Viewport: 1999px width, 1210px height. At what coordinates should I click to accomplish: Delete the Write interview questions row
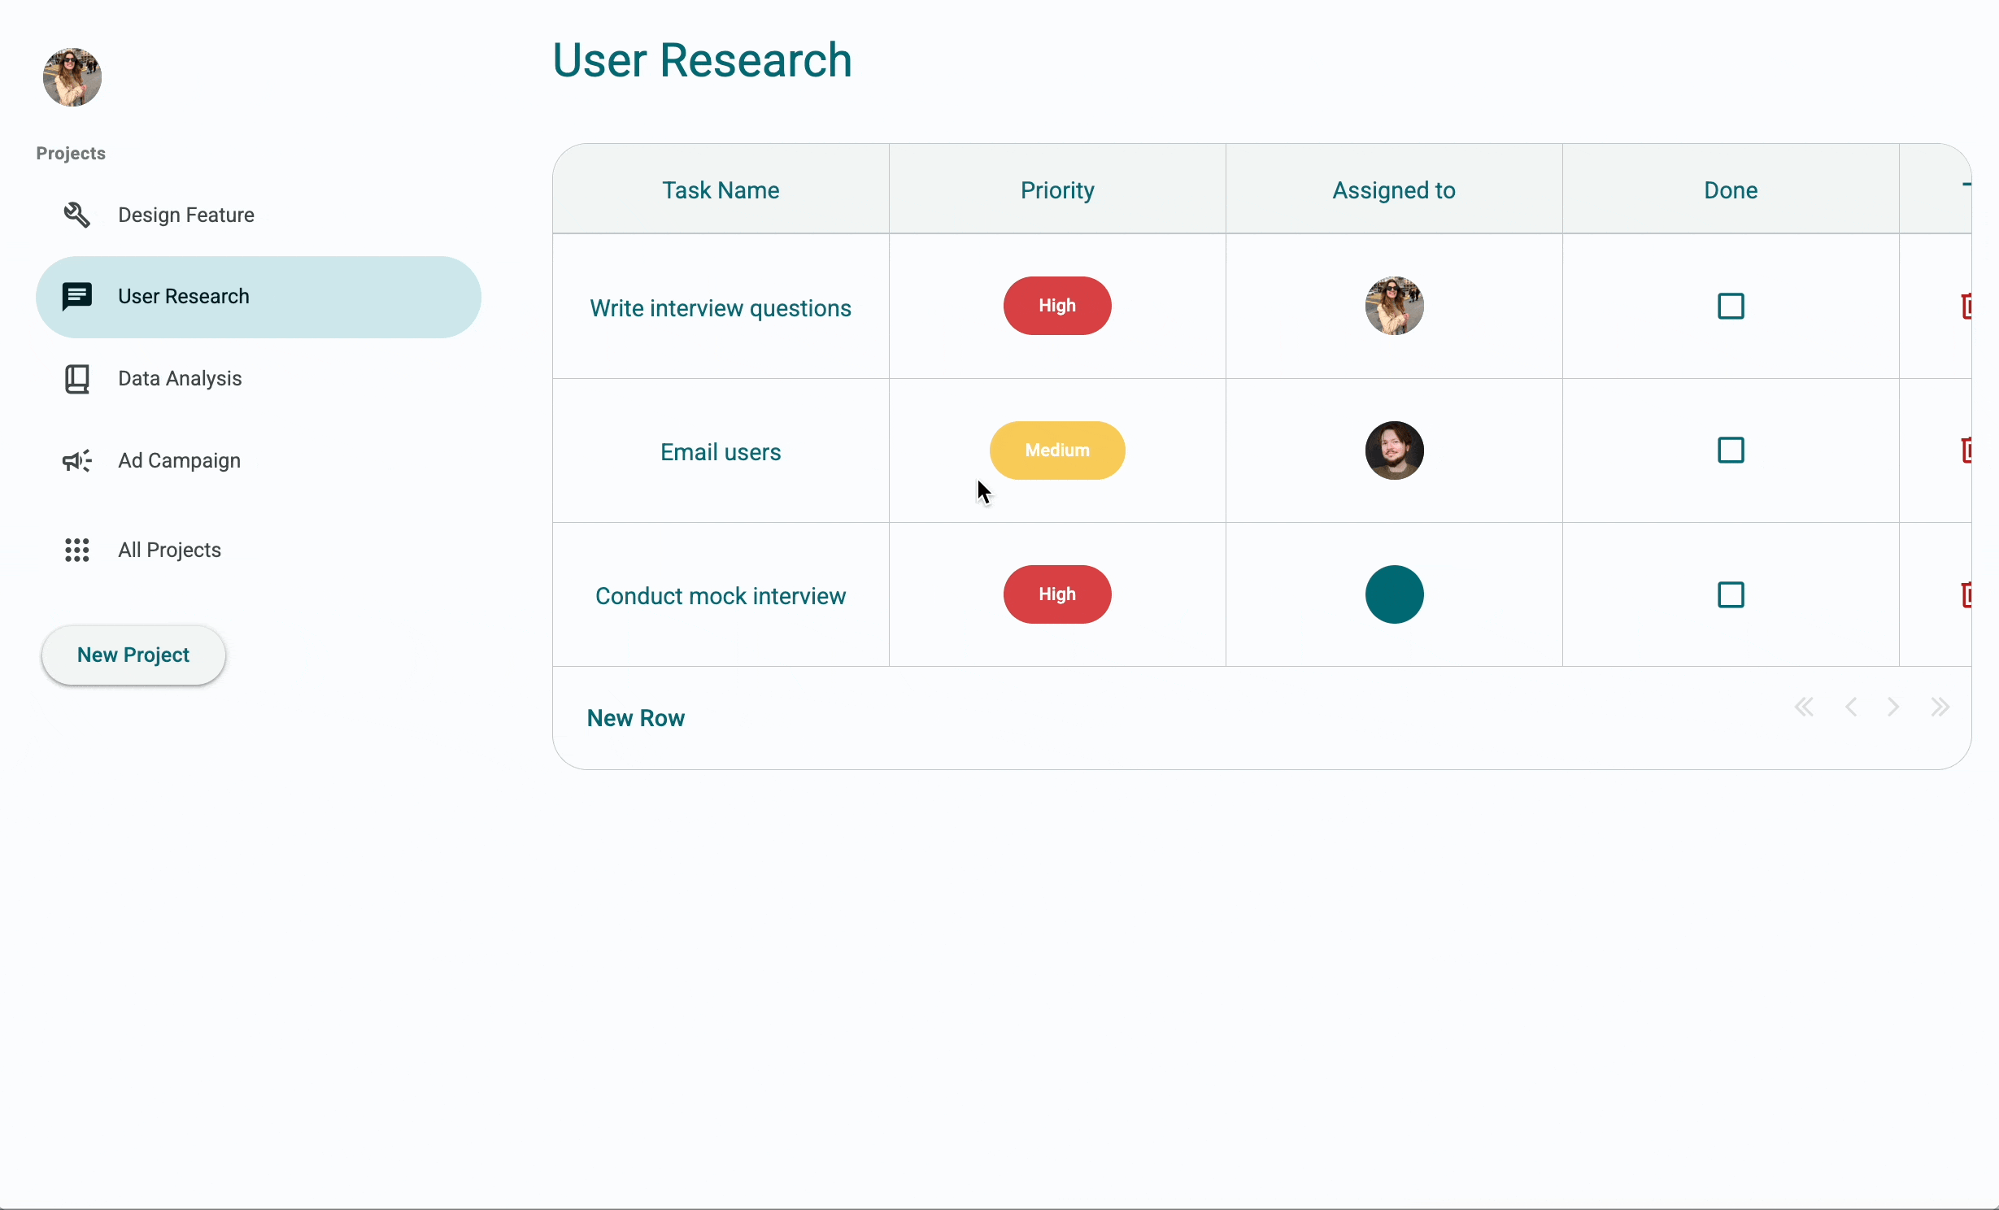tap(1966, 307)
